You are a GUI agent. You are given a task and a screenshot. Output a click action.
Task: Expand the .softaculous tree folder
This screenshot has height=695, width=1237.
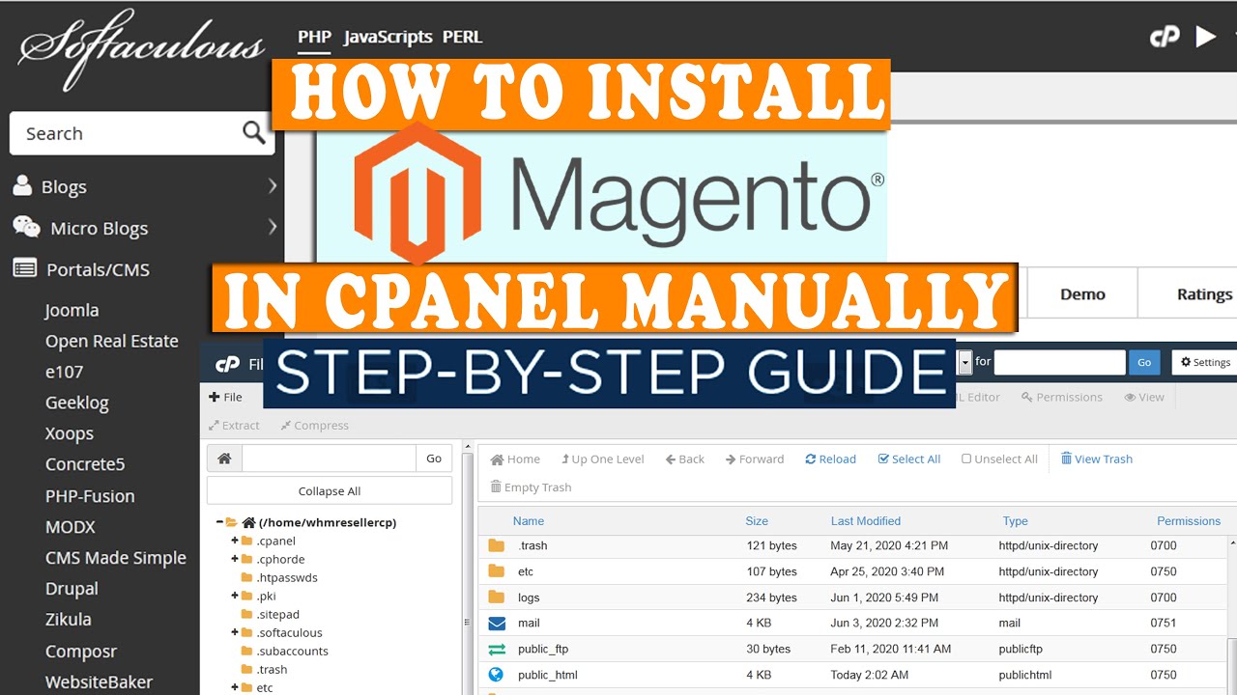coord(234,632)
